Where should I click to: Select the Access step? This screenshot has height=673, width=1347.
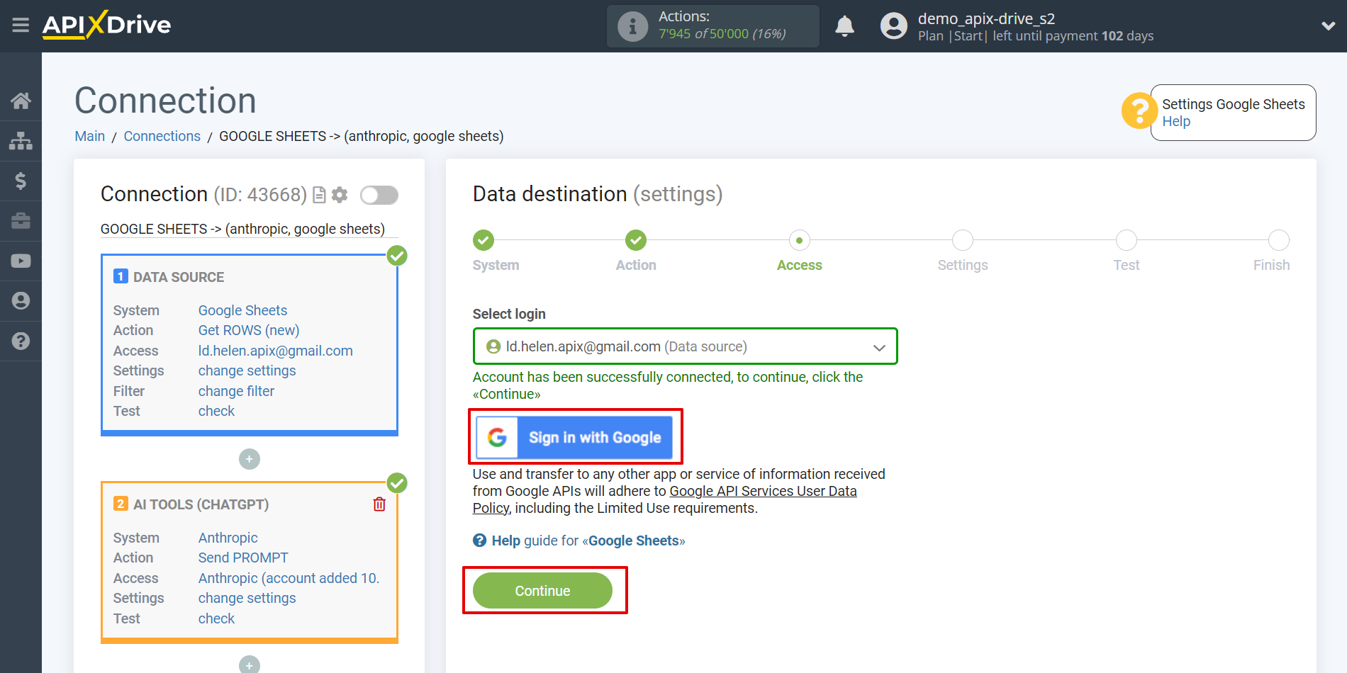pyautogui.click(x=800, y=241)
